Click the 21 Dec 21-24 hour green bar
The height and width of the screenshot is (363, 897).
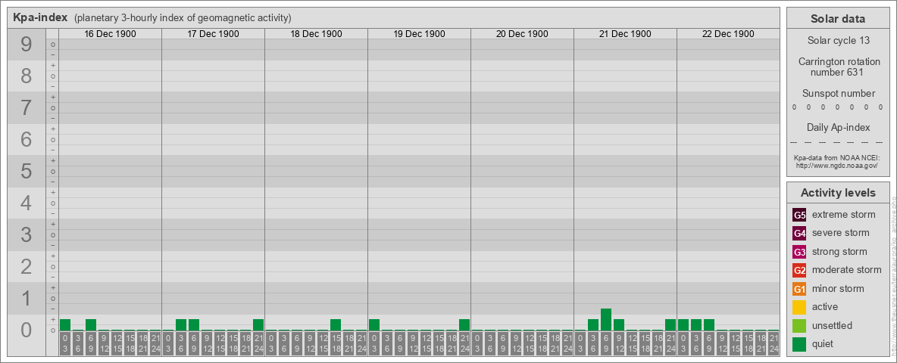tap(670, 325)
